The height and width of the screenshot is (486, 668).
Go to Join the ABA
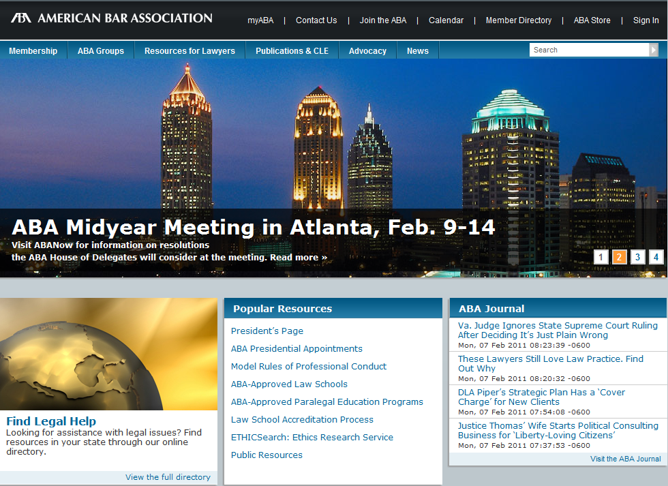click(x=382, y=20)
